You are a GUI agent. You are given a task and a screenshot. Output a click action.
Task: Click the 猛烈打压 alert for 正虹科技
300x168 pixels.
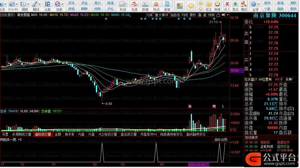pos(284,147)
